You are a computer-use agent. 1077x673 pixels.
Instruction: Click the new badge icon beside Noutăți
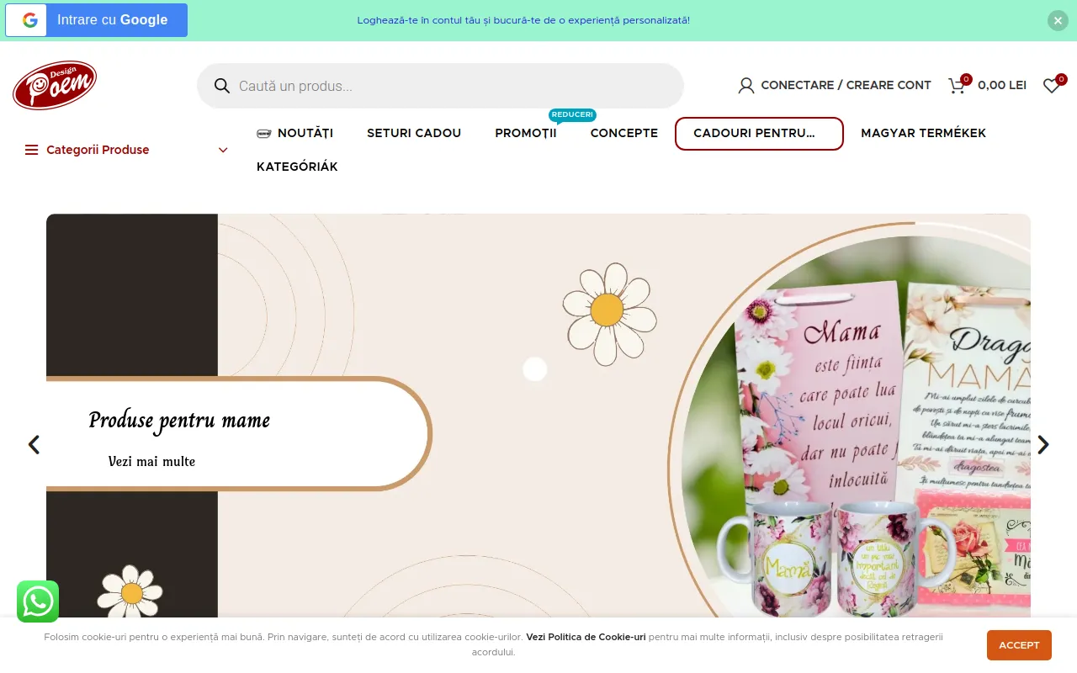point(264,133)
